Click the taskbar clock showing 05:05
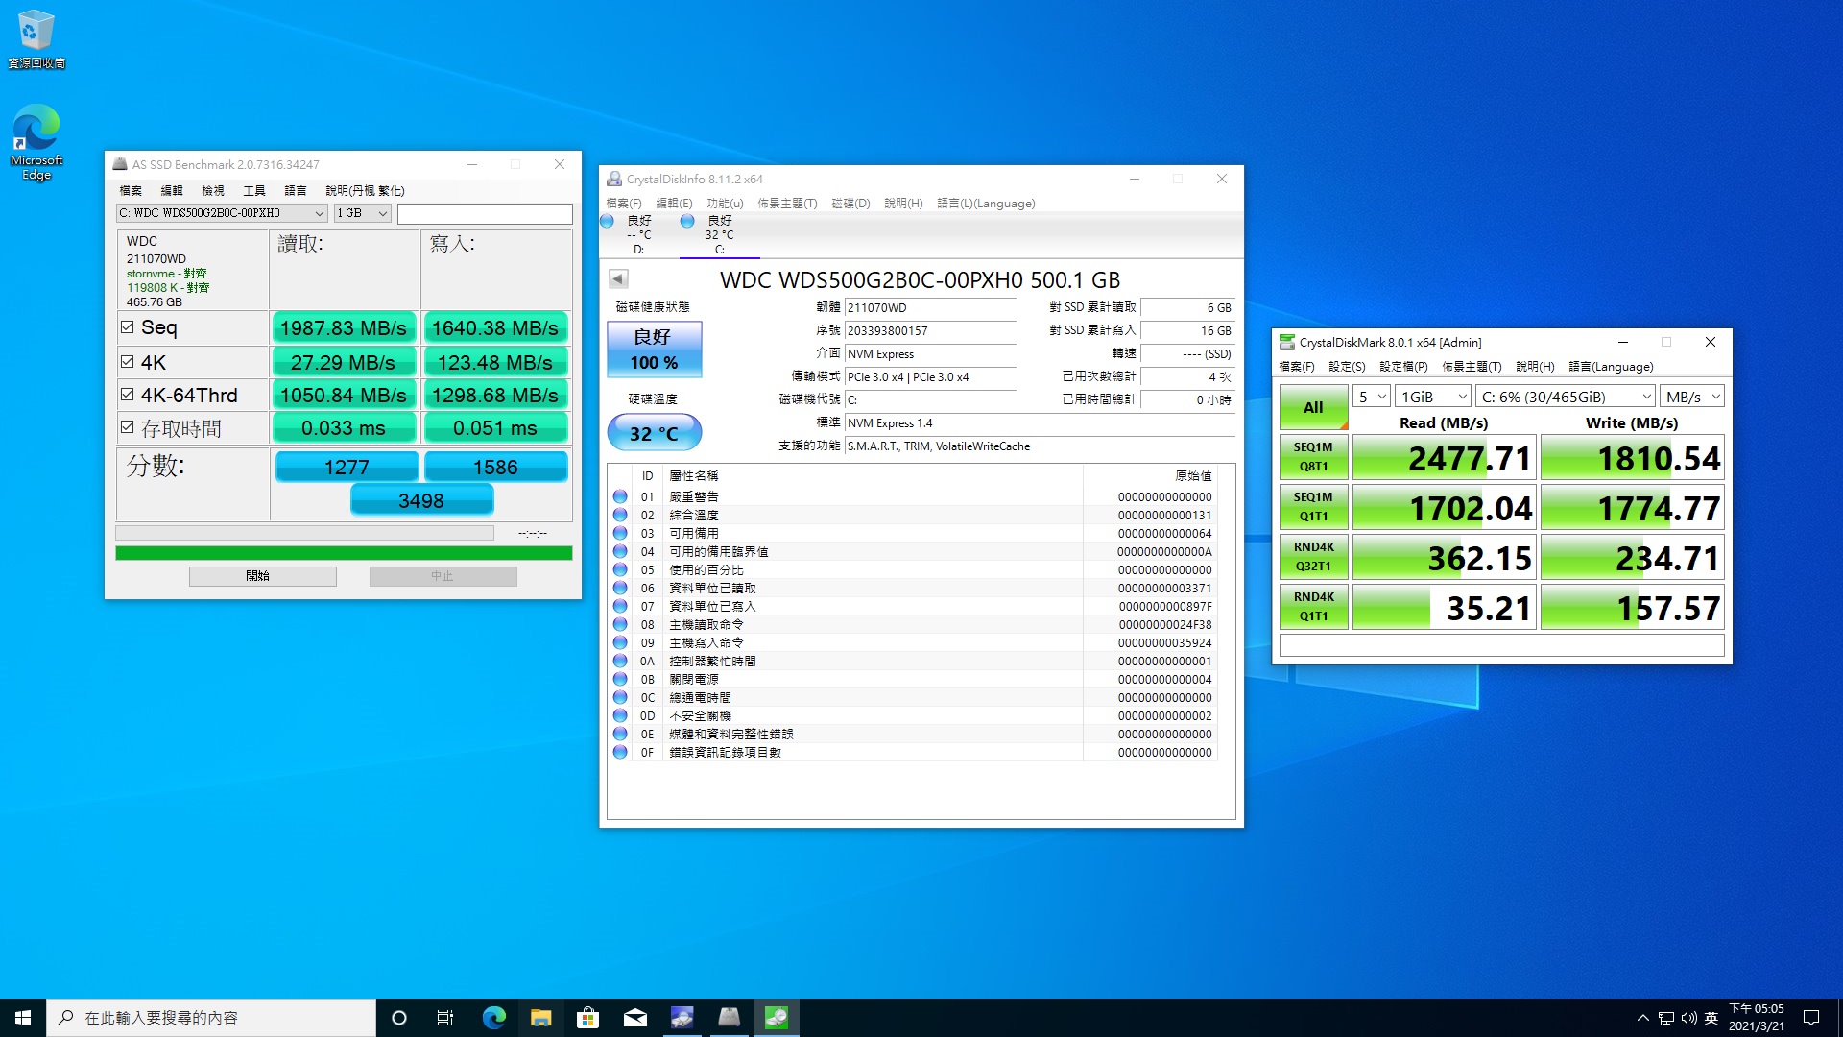Viewport: 1843px width, 1037px height. 1757,1018
